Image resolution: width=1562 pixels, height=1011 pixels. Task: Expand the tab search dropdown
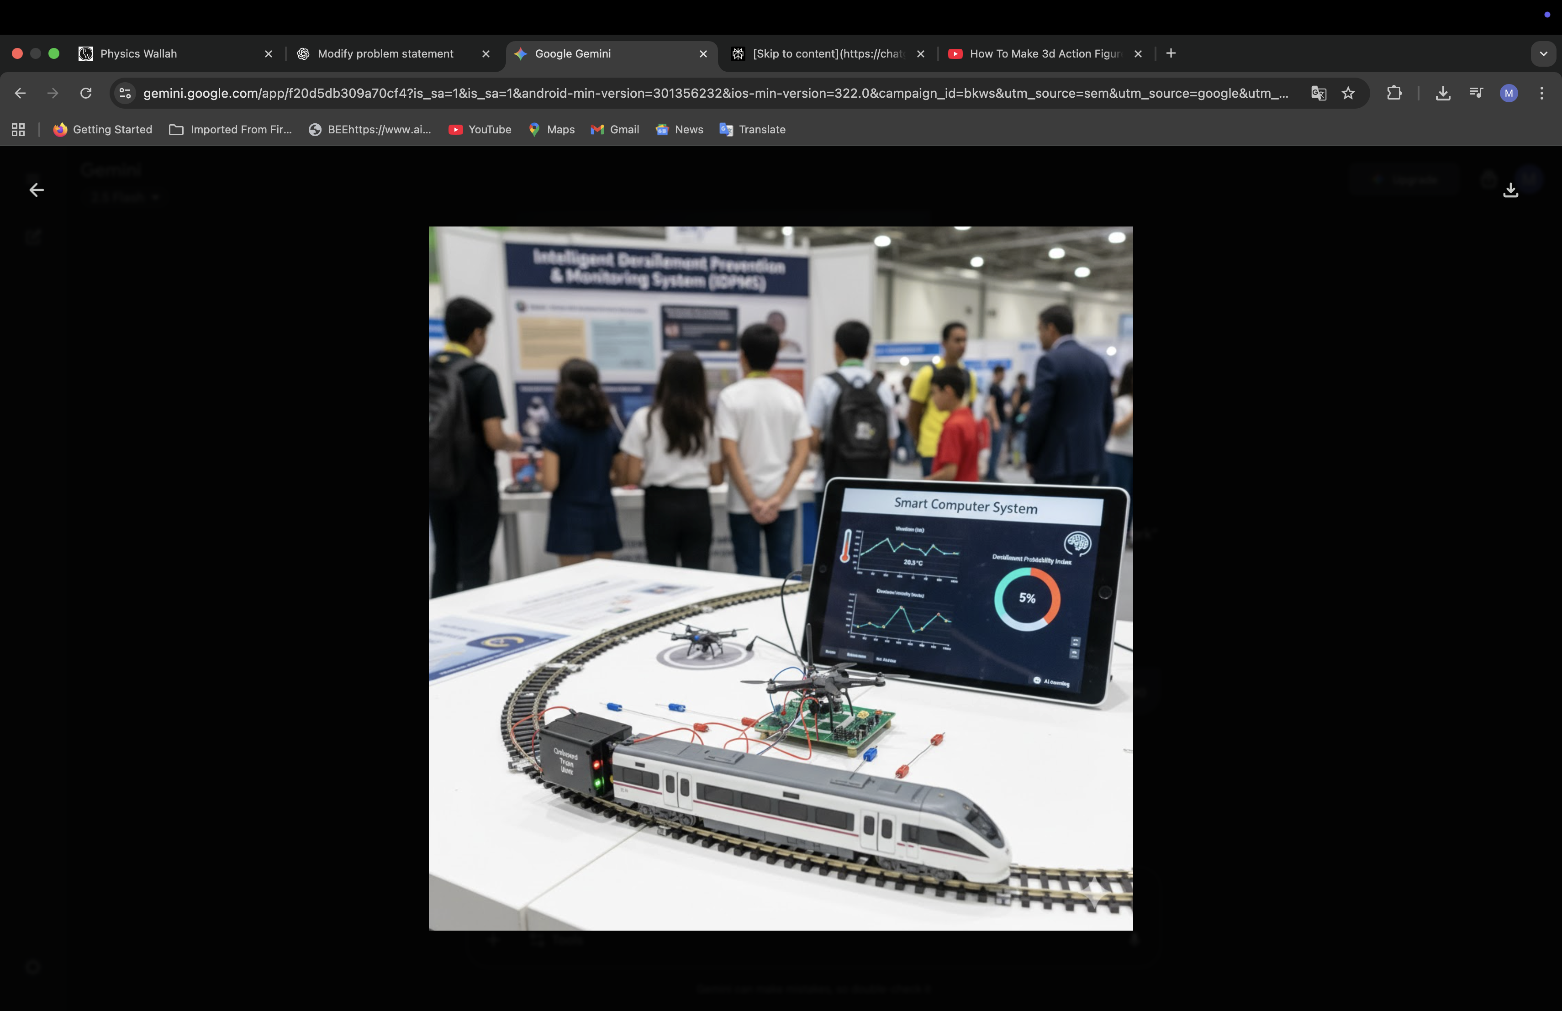(x=1543, y=54)
